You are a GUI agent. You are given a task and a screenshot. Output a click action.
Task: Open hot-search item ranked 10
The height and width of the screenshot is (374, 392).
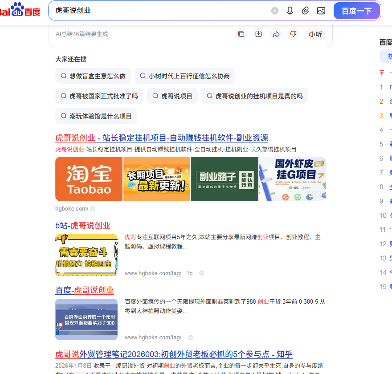pyautogui.click(x=386, y=215)
